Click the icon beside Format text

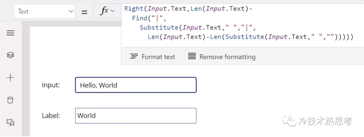134,57
